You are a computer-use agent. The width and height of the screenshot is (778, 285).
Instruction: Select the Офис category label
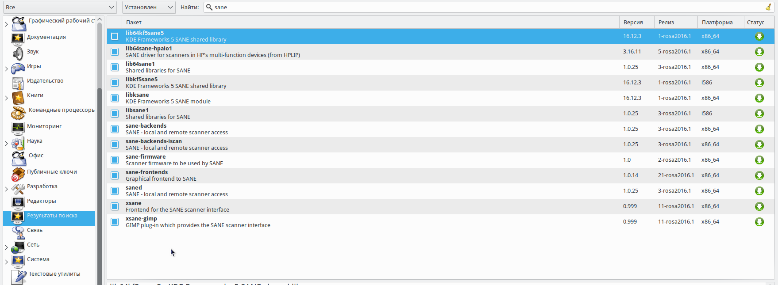(36, 156)
